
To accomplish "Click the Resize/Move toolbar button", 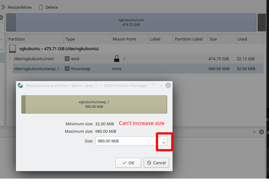I will coord(16,7).
